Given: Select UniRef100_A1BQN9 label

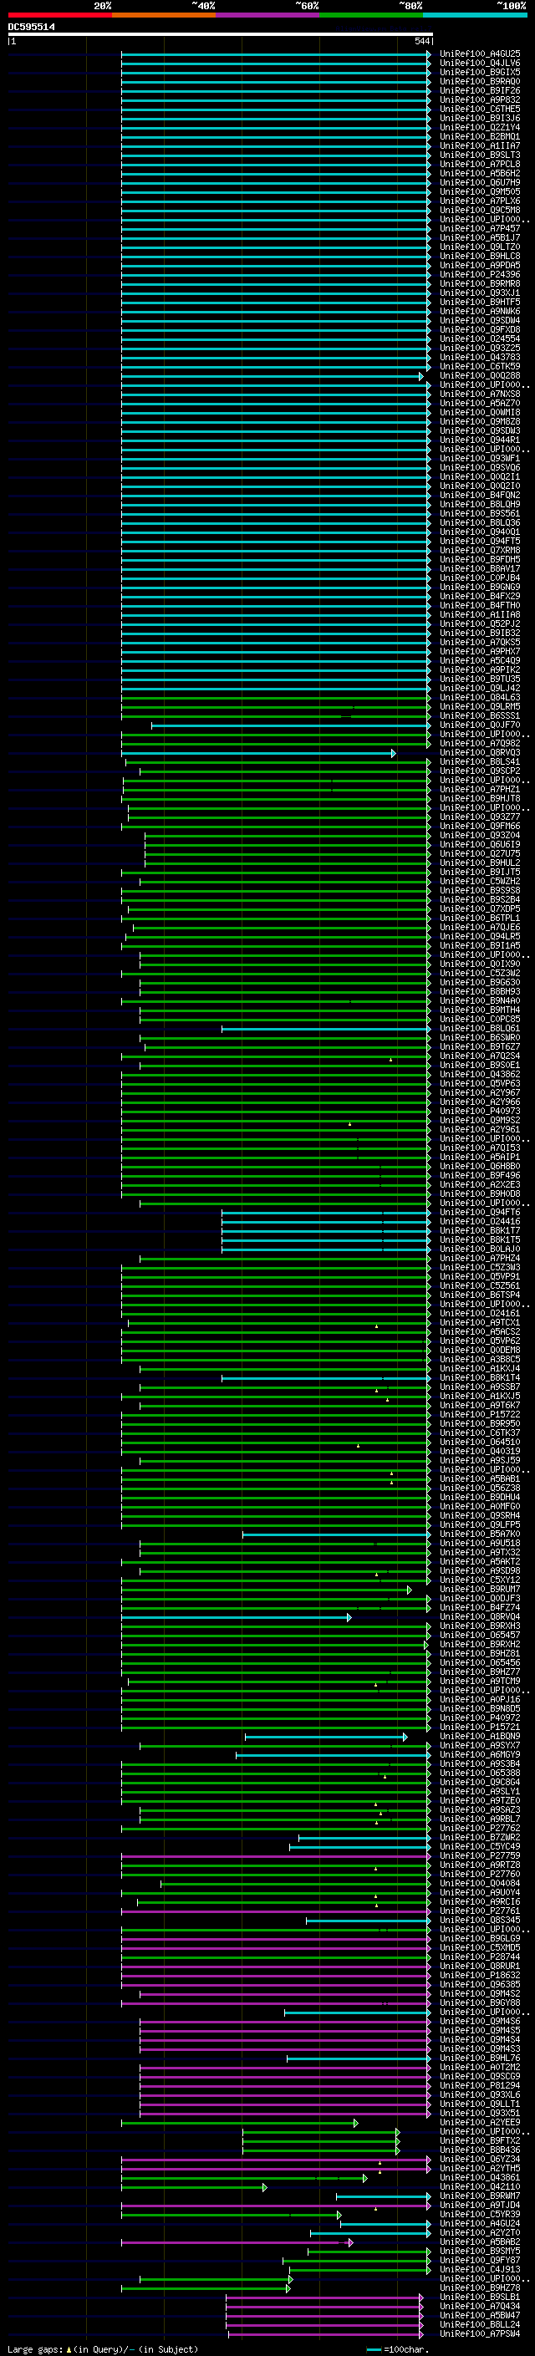Looking at the screenshot, I should (480, 1736).
